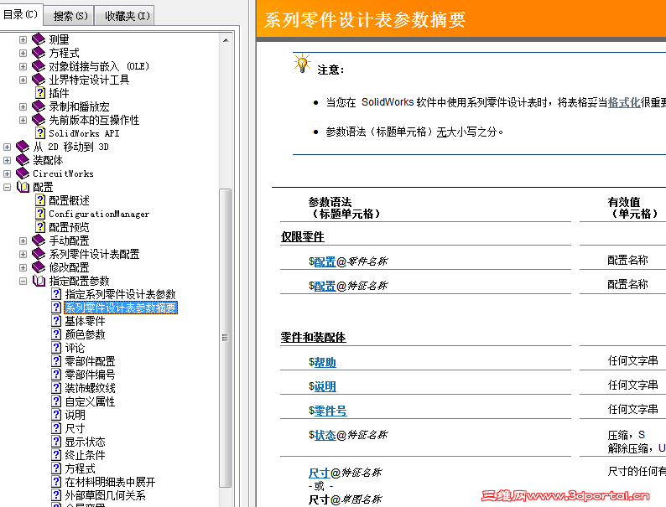Expand the 手动配置 node
Viewport: 666px width, 507px height.
coord(23,241)
